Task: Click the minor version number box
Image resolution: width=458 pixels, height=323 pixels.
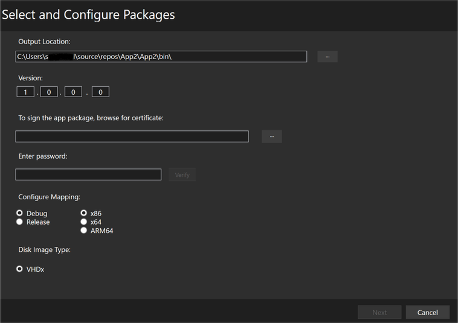Action: coord(49,92)
